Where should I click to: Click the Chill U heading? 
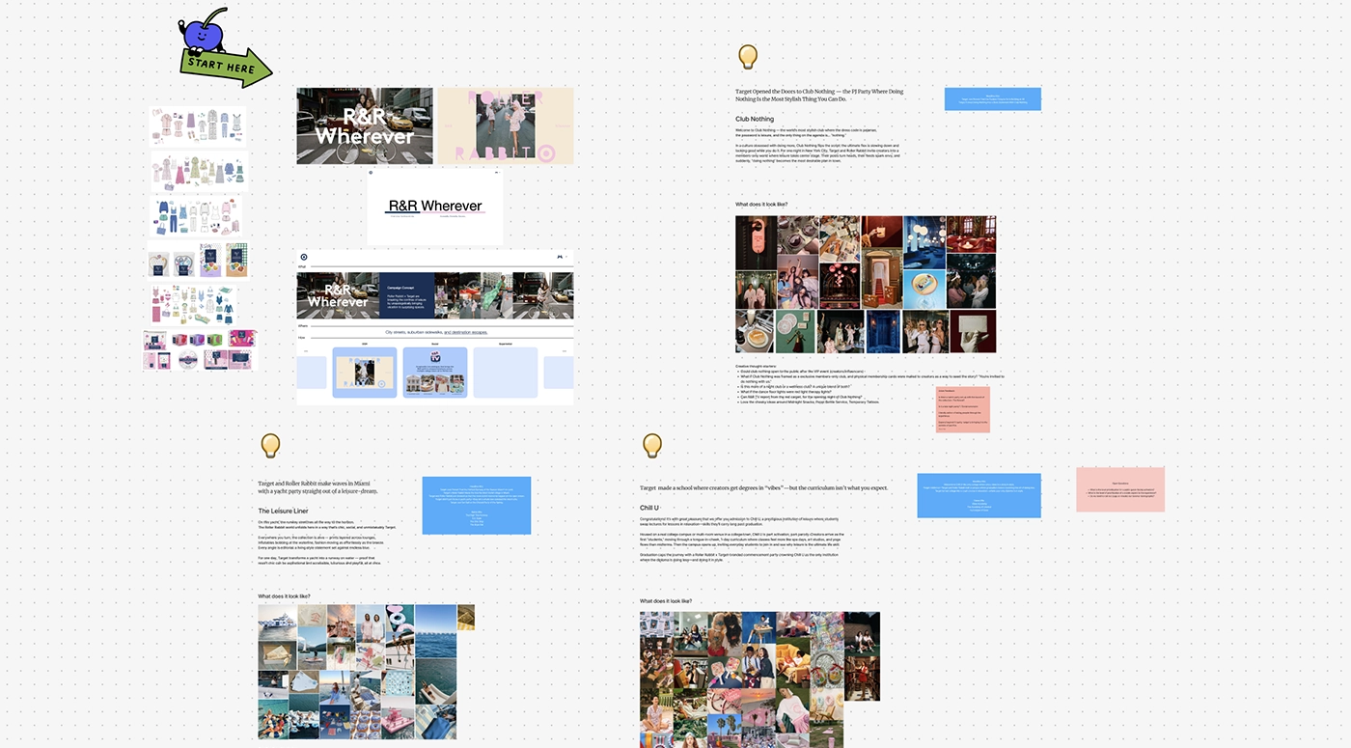(648, 508)
